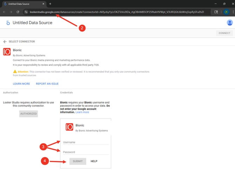This screenshot has height=172, width=235.
Task: Click the browser profile icon in toolbar
Action: [x=226, y=12]
